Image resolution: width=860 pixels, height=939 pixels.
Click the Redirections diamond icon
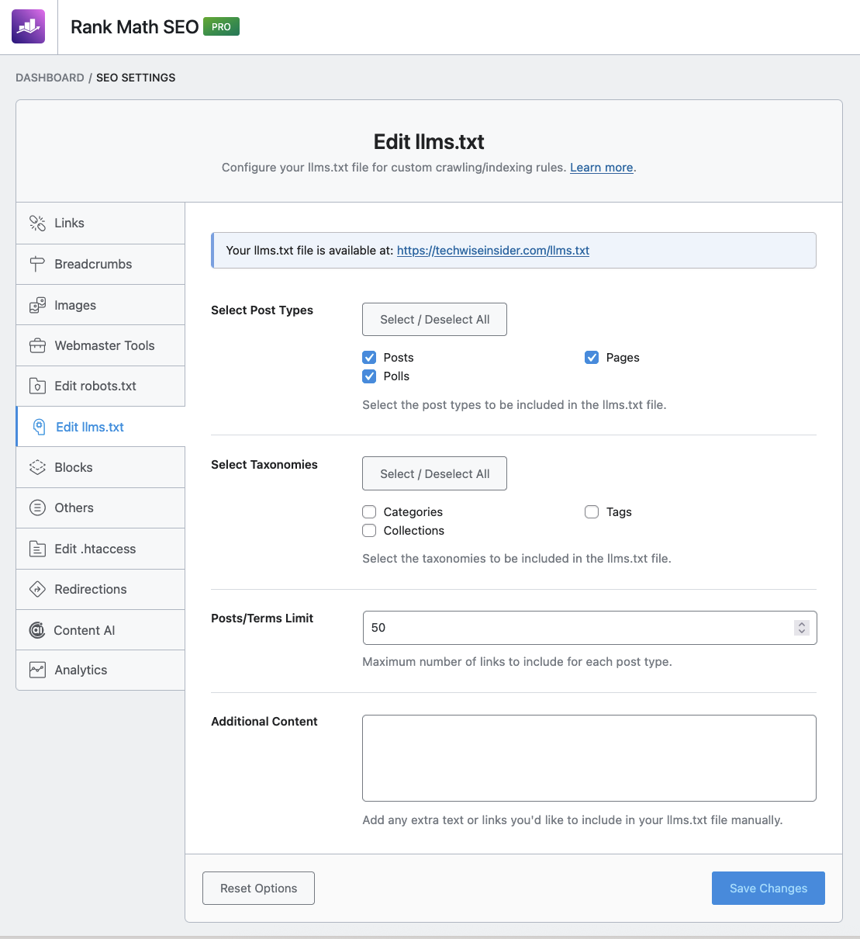tap(37, 589)
